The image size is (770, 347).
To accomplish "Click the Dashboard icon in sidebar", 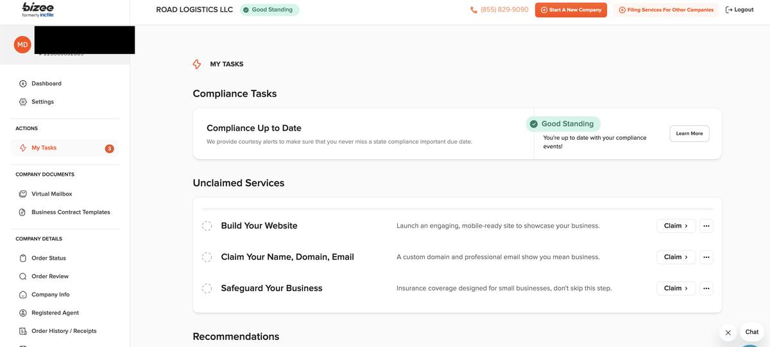I will [23, 83].
